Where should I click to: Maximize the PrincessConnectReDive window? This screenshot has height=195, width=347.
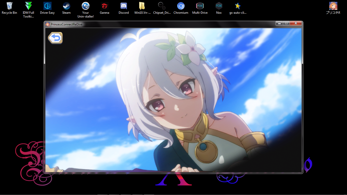coord(286,23)
